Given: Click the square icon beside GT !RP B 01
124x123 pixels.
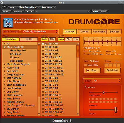Looking at the screenshot, I should (x=43, y=78).
